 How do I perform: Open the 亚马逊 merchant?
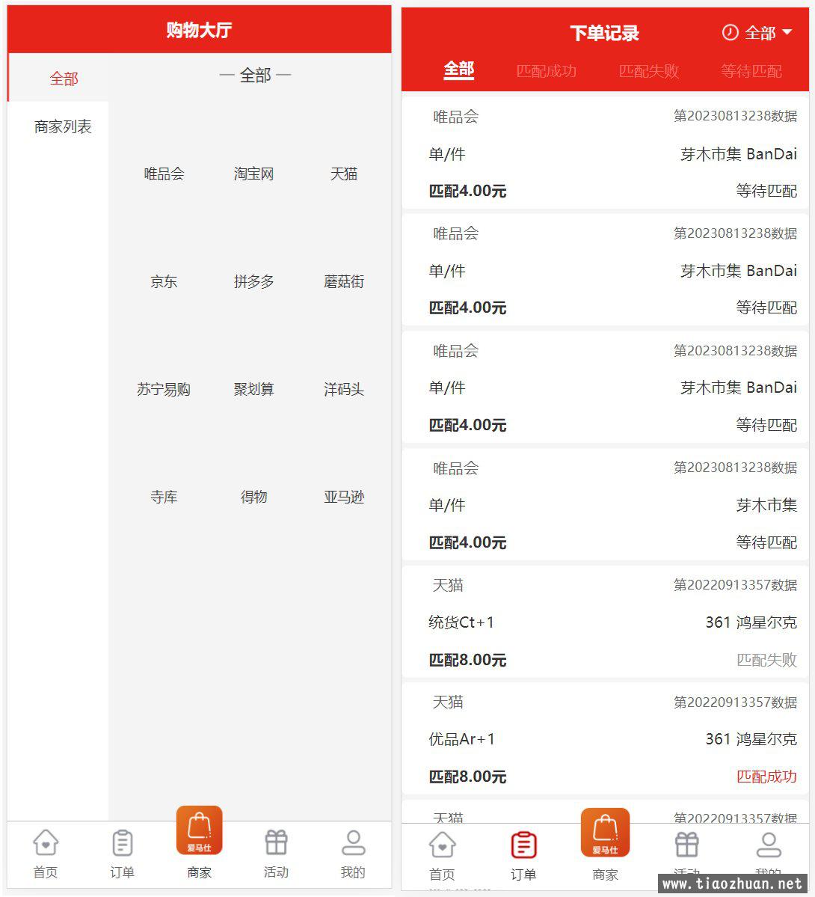344,497
